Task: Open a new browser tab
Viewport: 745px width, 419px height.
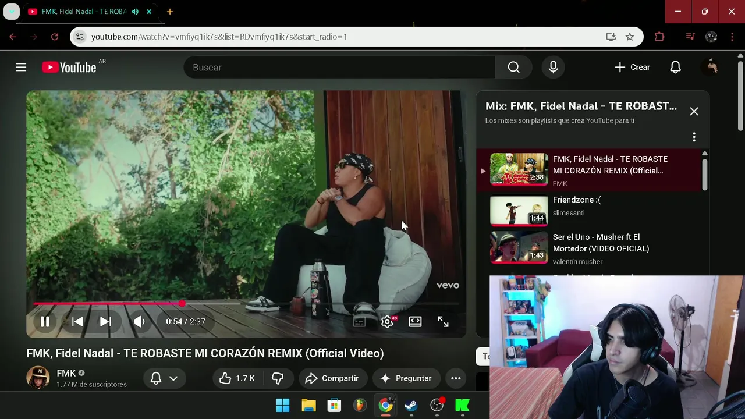Action: pyautogui.click(x=169, y=12)
